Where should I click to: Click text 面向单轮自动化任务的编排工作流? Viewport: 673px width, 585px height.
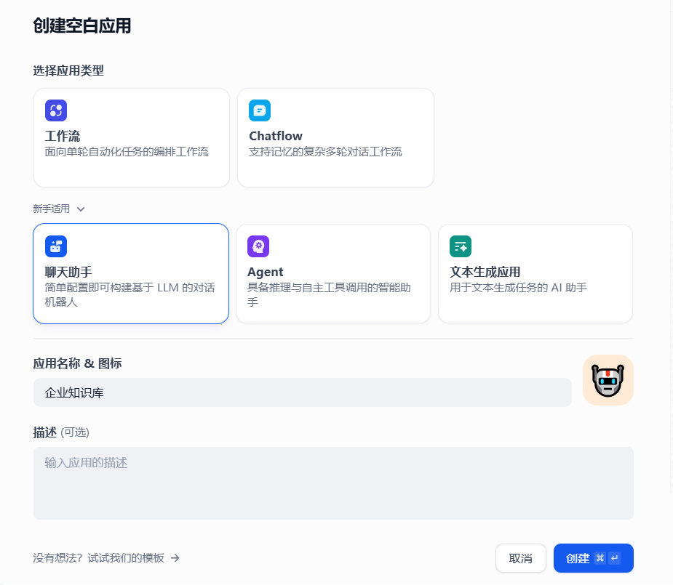[127, 152]
